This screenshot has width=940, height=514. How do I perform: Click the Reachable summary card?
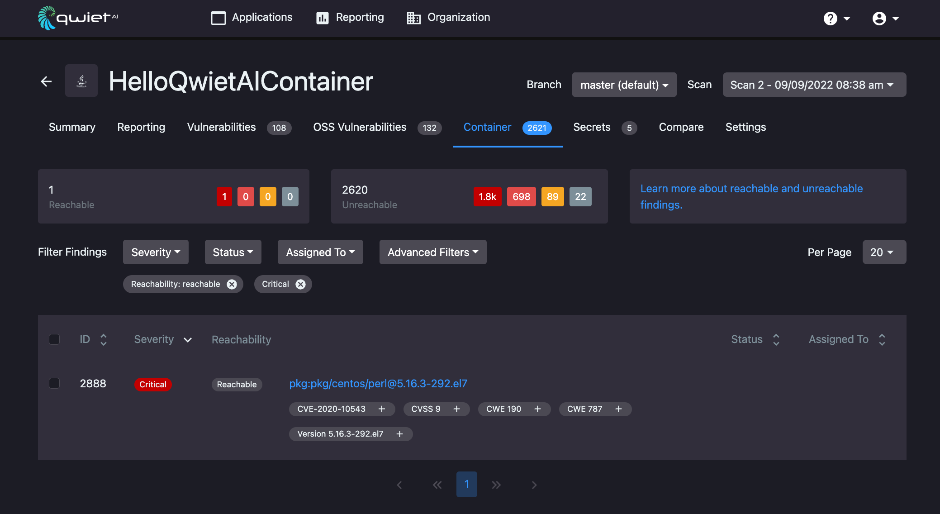pyautogui.click(x=174, y=196)
